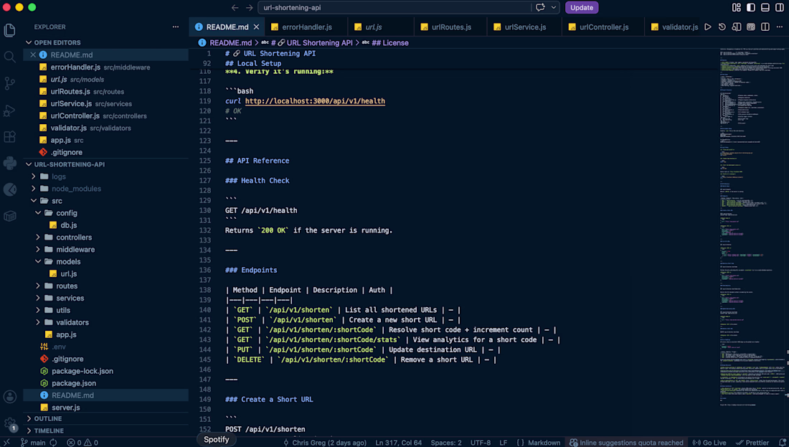Click the purple Update button

point(582,8)
